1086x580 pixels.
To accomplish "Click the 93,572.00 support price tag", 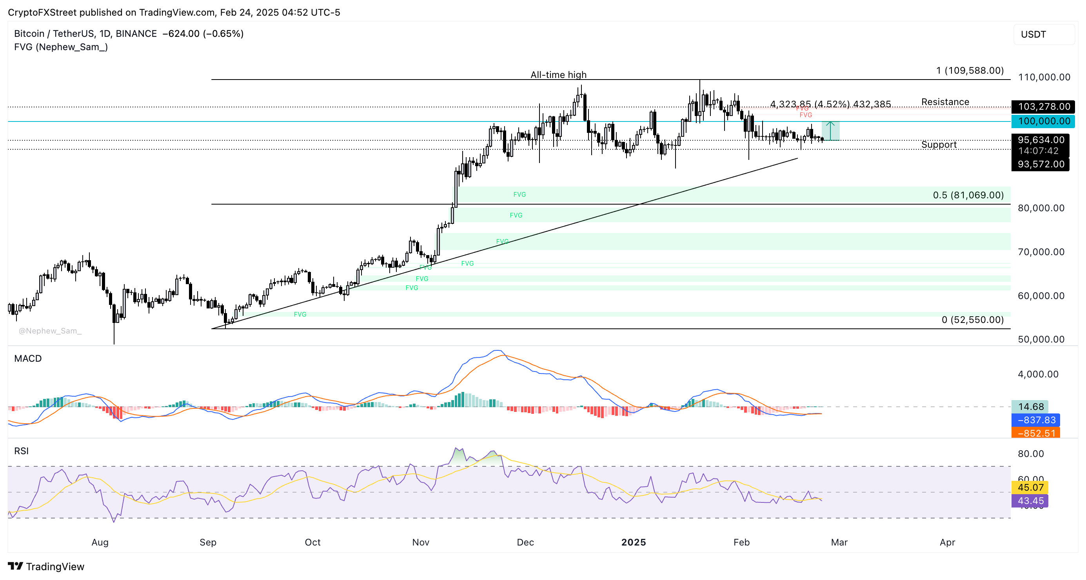I will (x=1041, y=164).
